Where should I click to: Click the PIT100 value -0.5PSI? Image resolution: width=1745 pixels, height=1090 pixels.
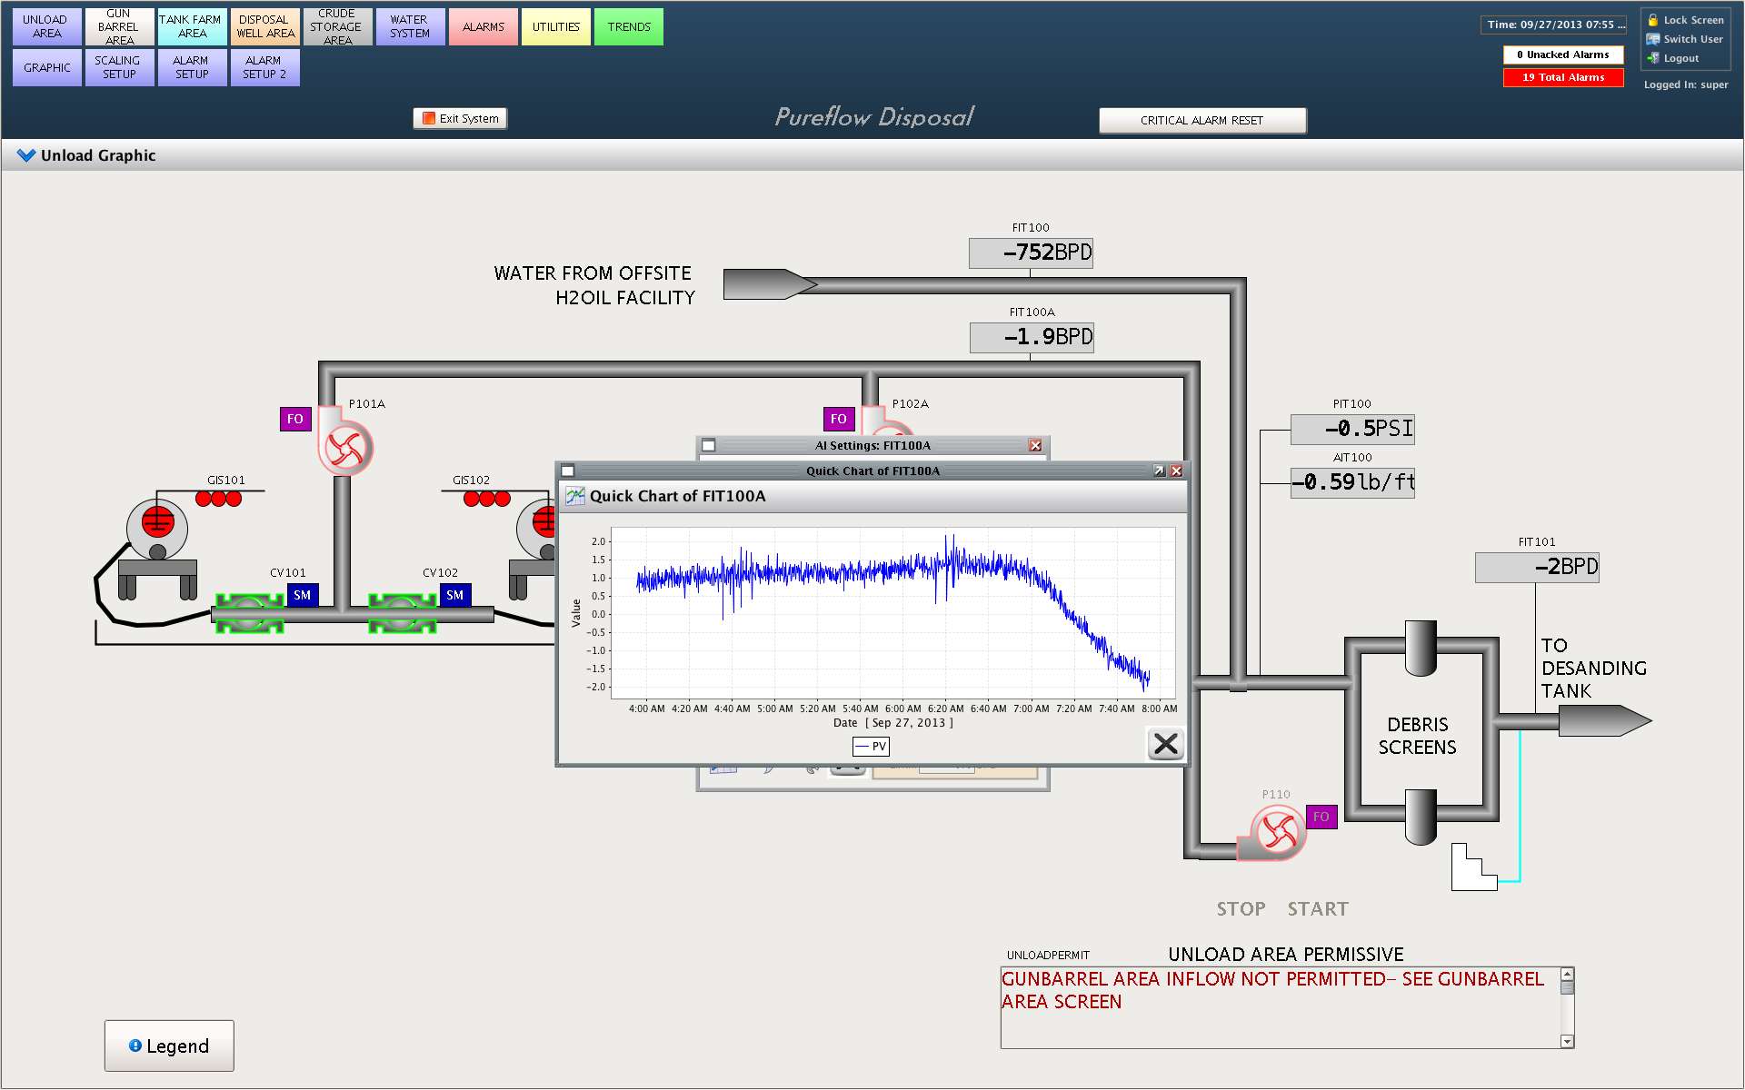[x=1352, y=429]
